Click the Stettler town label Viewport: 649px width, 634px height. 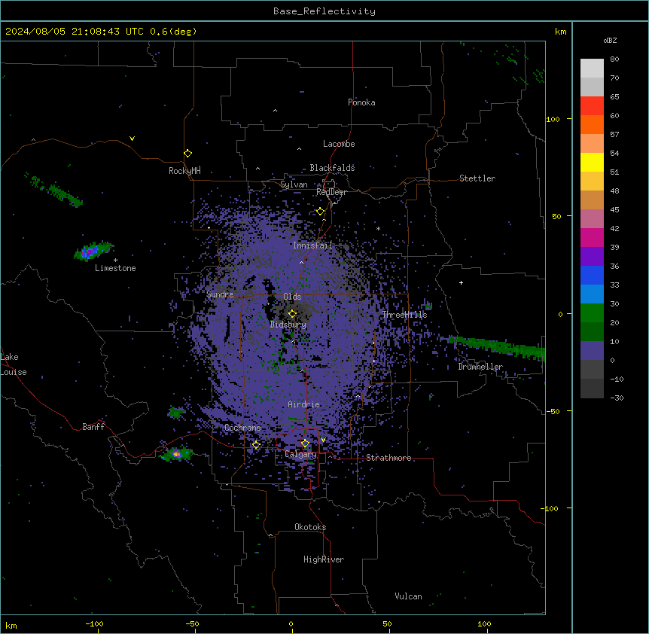coord(477,178)
